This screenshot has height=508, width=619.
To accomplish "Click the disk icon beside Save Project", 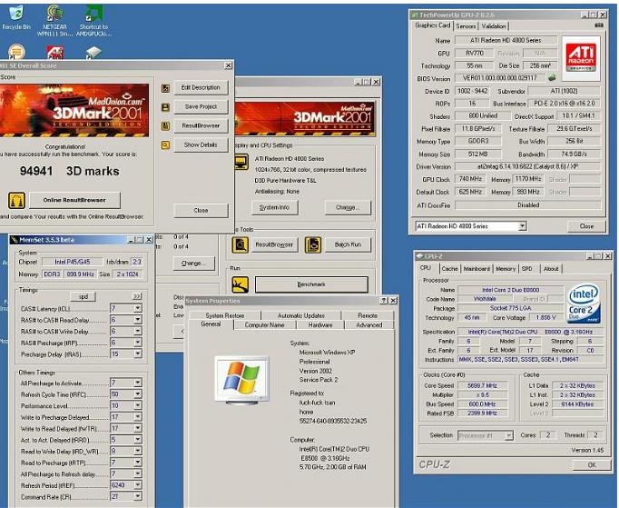I will (x=165, y=107).
